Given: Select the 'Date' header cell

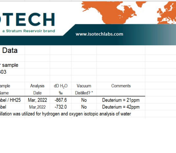Looking at the screenshot, I should pyautogui.click(x=37, y=93).
